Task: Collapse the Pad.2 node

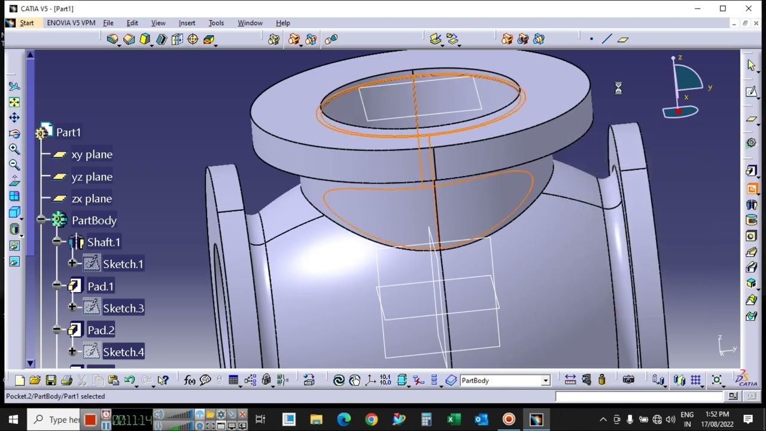Action: pos(57,330)
